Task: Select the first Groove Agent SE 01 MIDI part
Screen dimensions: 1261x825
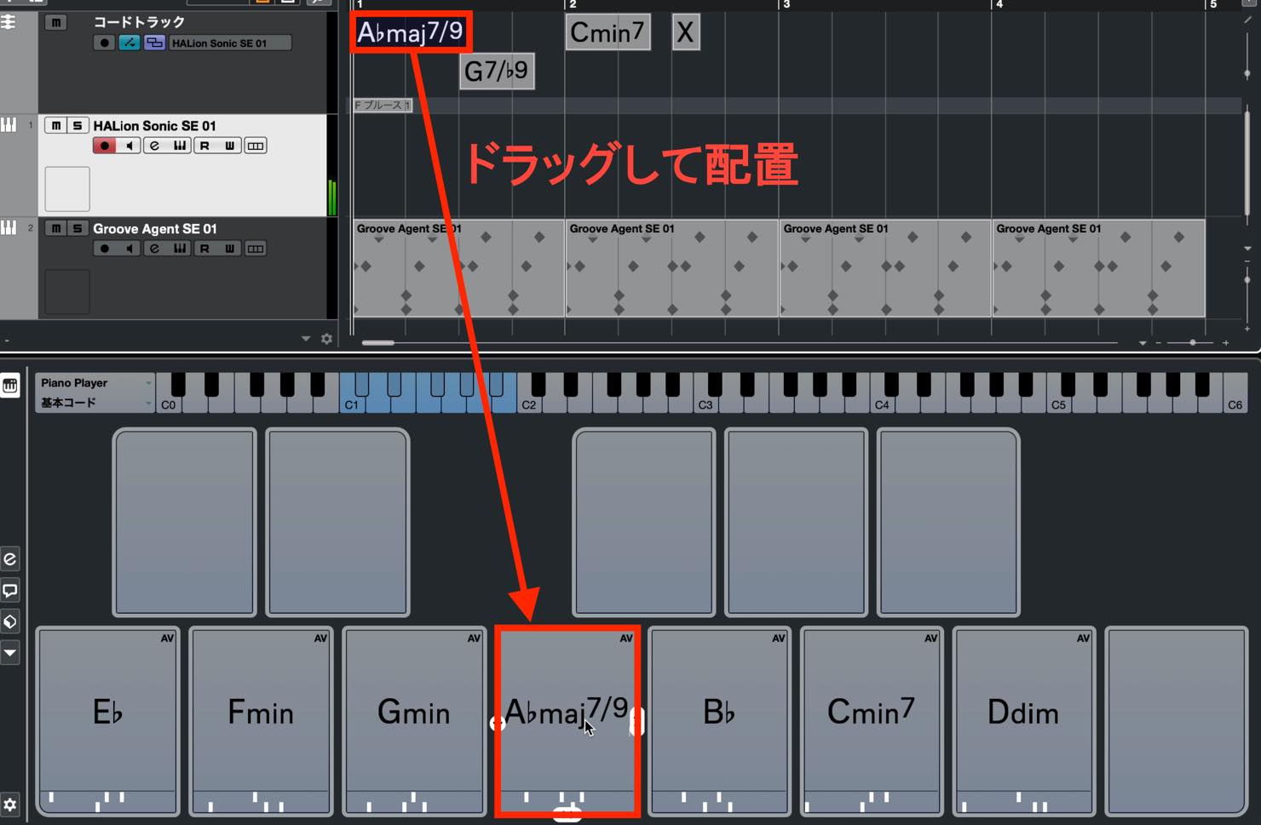Action: 458,268
